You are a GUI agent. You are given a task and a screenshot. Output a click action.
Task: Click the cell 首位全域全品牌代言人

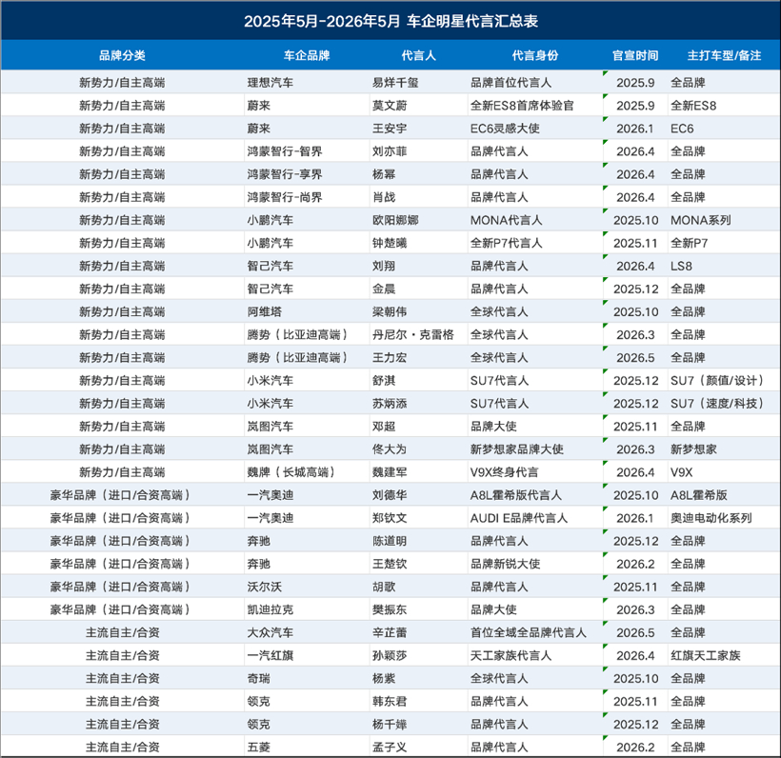point(529,632)
